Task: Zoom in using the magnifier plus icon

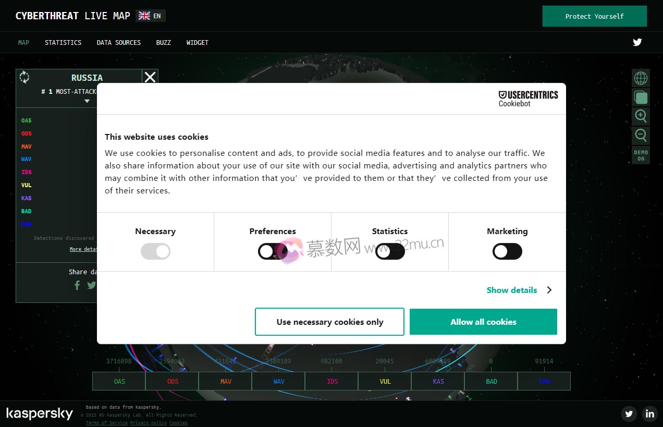Action: pyautogui.click(x=641, y=116)
